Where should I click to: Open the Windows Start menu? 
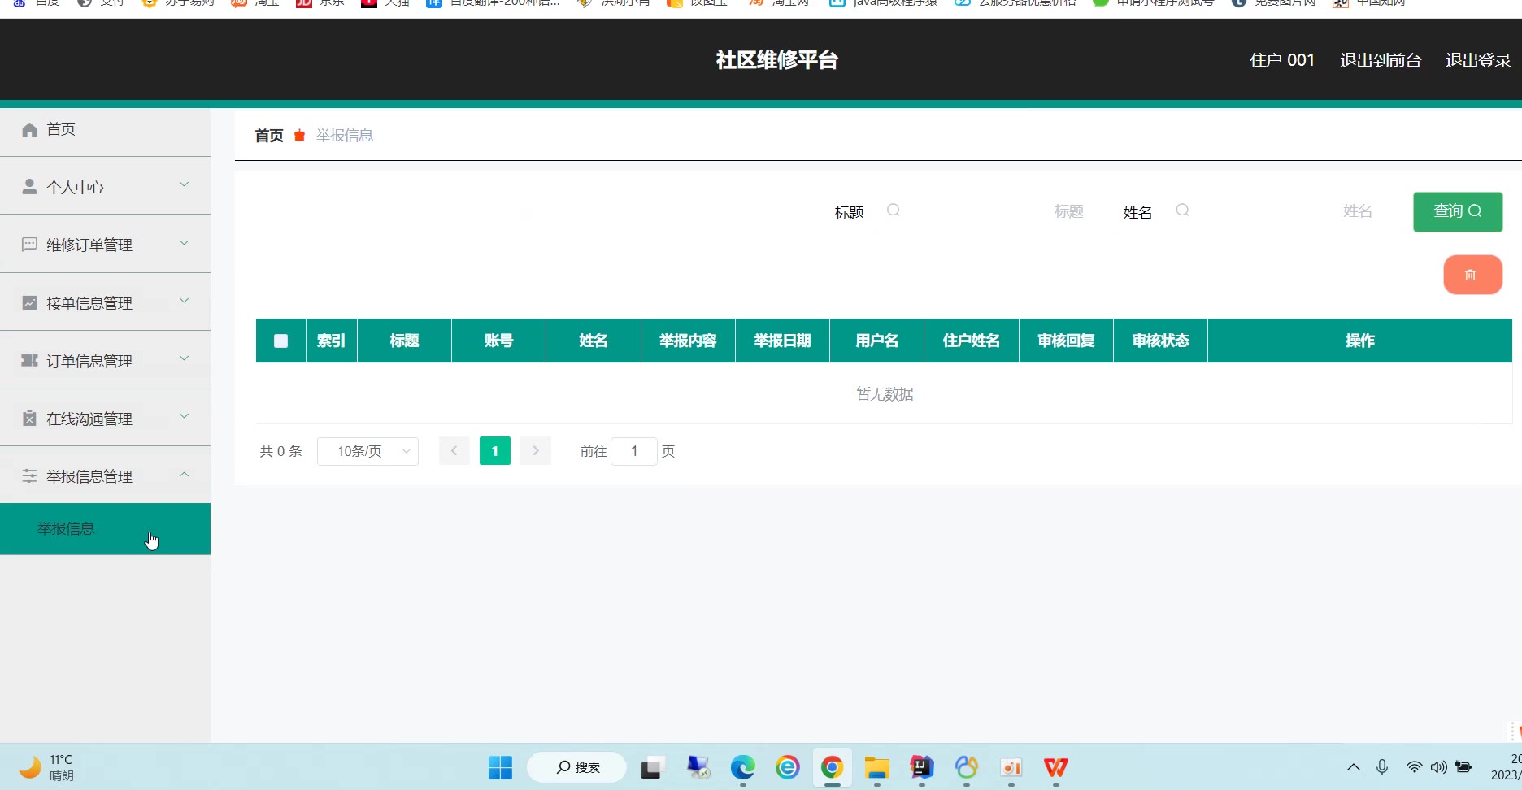500,767
